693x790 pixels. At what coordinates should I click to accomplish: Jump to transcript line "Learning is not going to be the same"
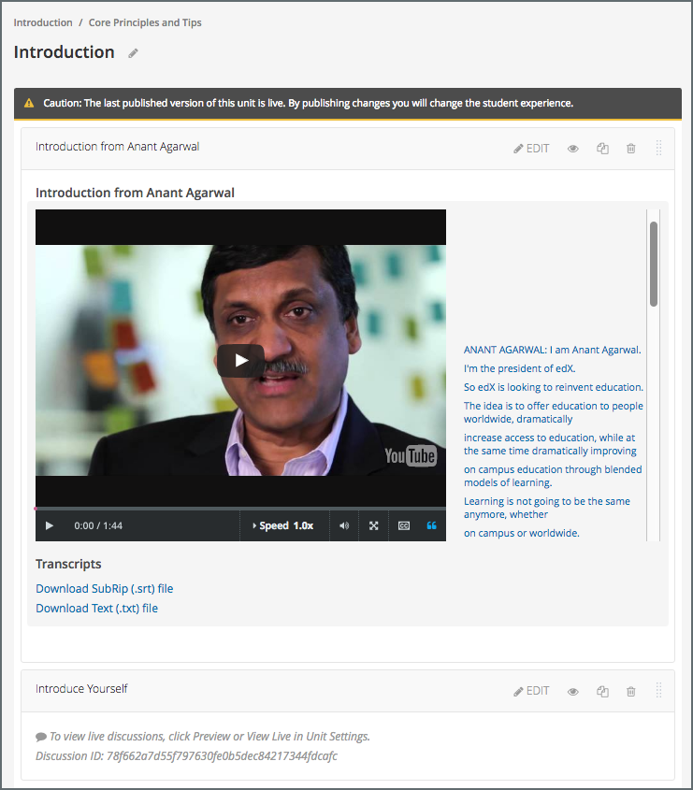coord(547,508)
